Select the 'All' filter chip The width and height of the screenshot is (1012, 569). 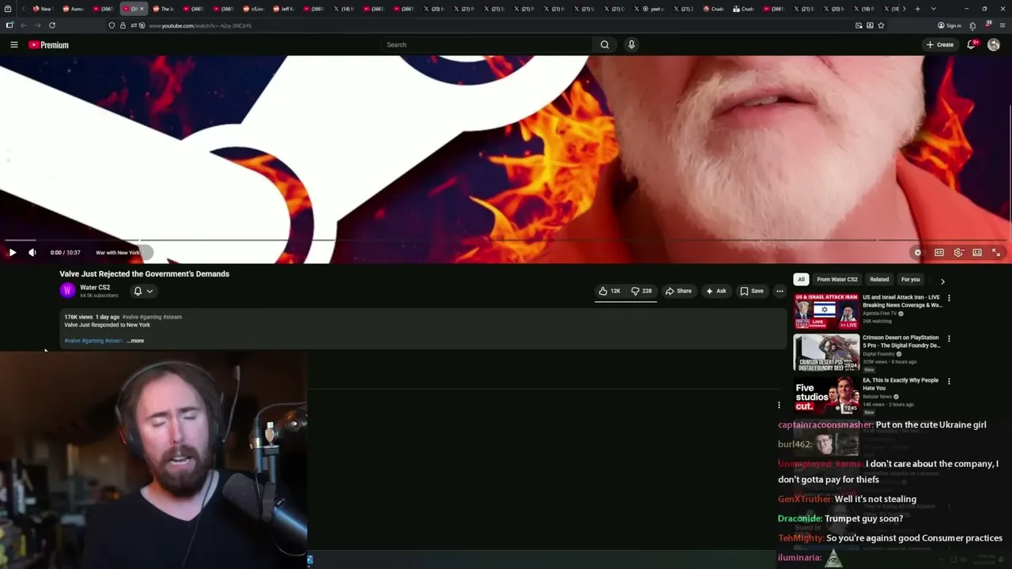[x=801, y=279]
